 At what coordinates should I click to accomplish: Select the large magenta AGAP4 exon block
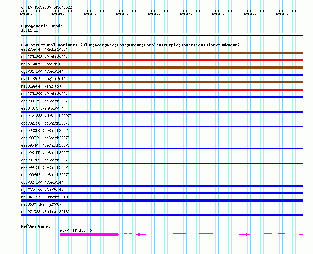[x=89, y=235]
